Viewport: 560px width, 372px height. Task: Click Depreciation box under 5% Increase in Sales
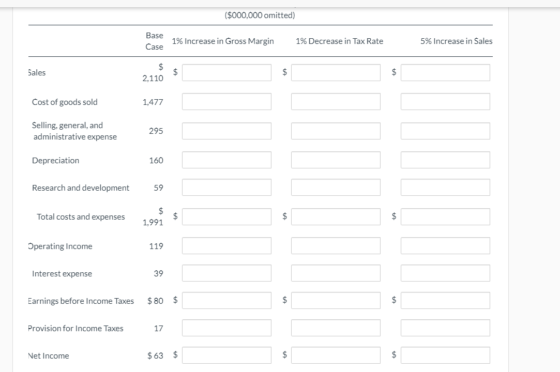coord(445,160)
